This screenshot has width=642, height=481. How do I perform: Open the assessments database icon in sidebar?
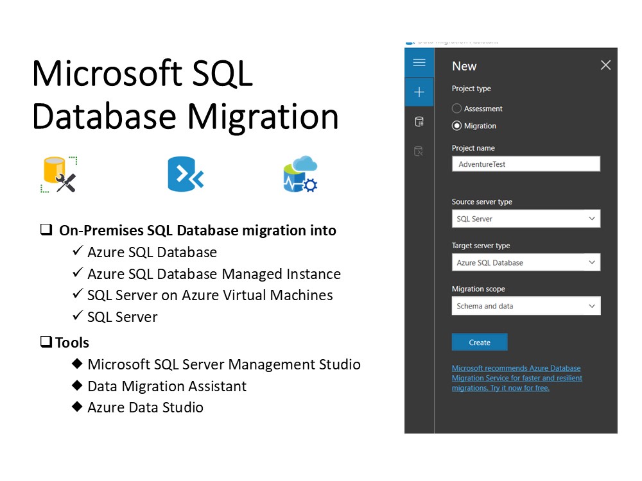(419, 121)
